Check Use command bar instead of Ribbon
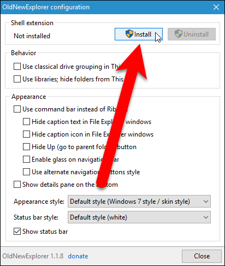Viewport: 225px width, 266px height. coord(17,109)
